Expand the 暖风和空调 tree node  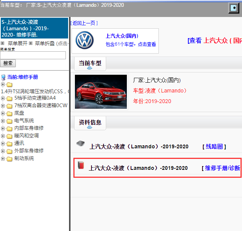pos(3,136)
